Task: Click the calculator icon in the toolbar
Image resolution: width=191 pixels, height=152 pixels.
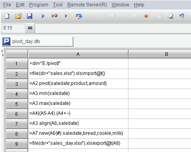Action: [159, 16]
